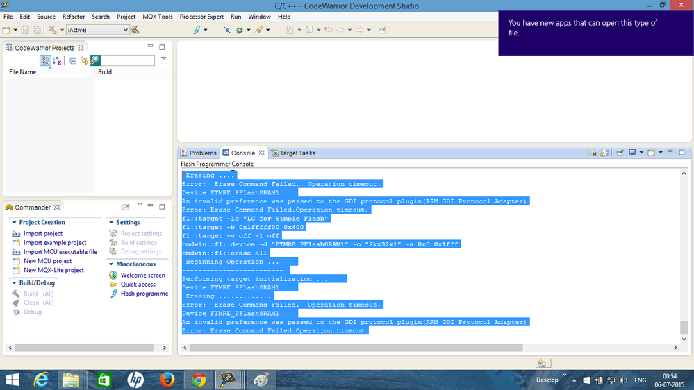694x390 pixels.
Task: Open the File menu
Action: pos(8,17)
